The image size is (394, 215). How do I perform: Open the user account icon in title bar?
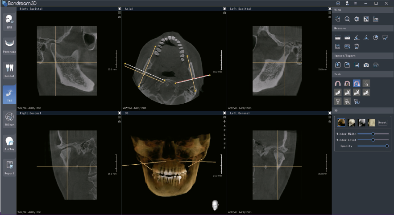coord(347,3)
